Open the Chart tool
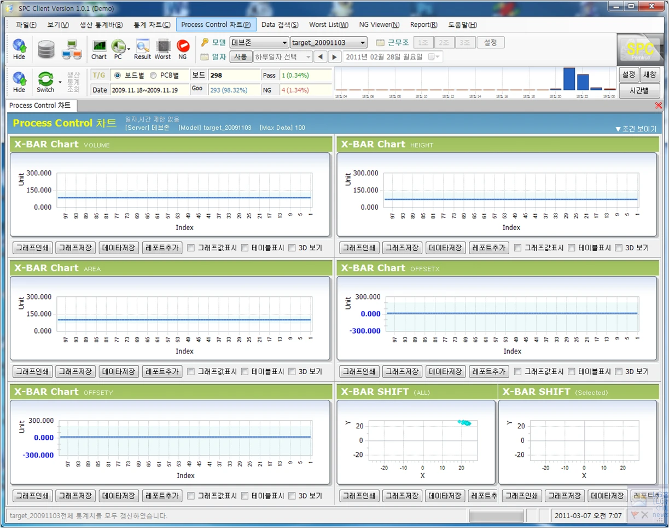The height and width of the screenshot is (528, 669). (x=99, y=49)
